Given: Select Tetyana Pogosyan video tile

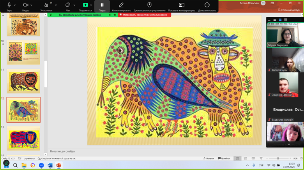Looking at the screenshot, I should [x=285, y=35].
